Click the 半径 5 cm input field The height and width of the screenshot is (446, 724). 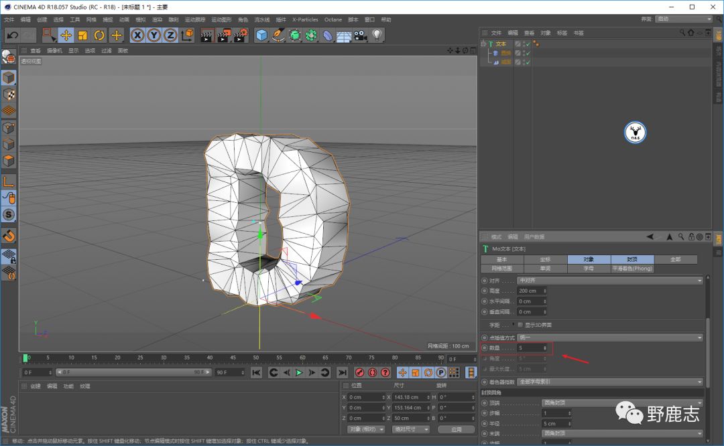557,424
